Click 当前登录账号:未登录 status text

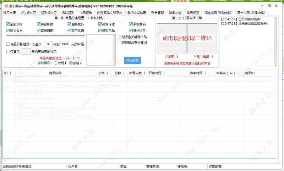click(x=17, y=166)
